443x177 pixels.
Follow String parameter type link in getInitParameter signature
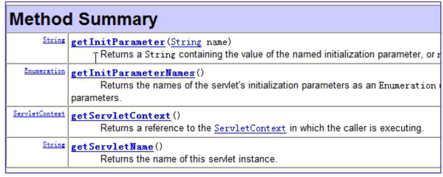tap(187, 42)
